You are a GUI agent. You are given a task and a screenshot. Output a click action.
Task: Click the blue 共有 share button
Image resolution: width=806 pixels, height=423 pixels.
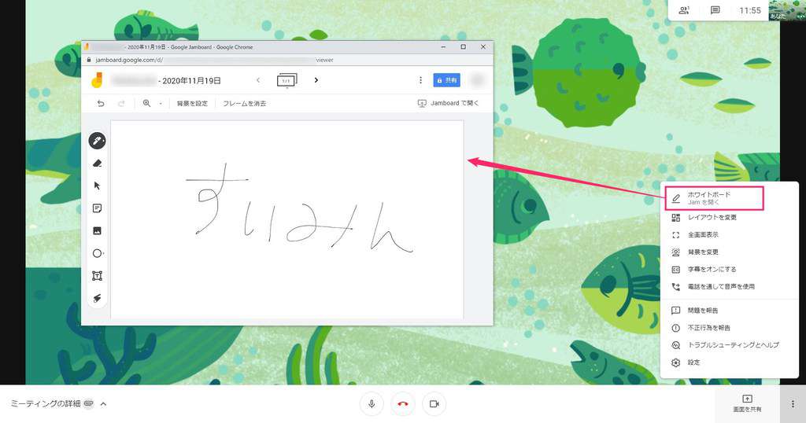click(446, 80)
